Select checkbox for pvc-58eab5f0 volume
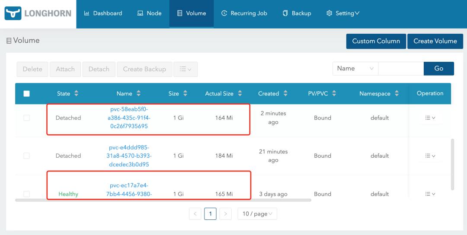This screenshot has width=467, height=235. point(27,118)
